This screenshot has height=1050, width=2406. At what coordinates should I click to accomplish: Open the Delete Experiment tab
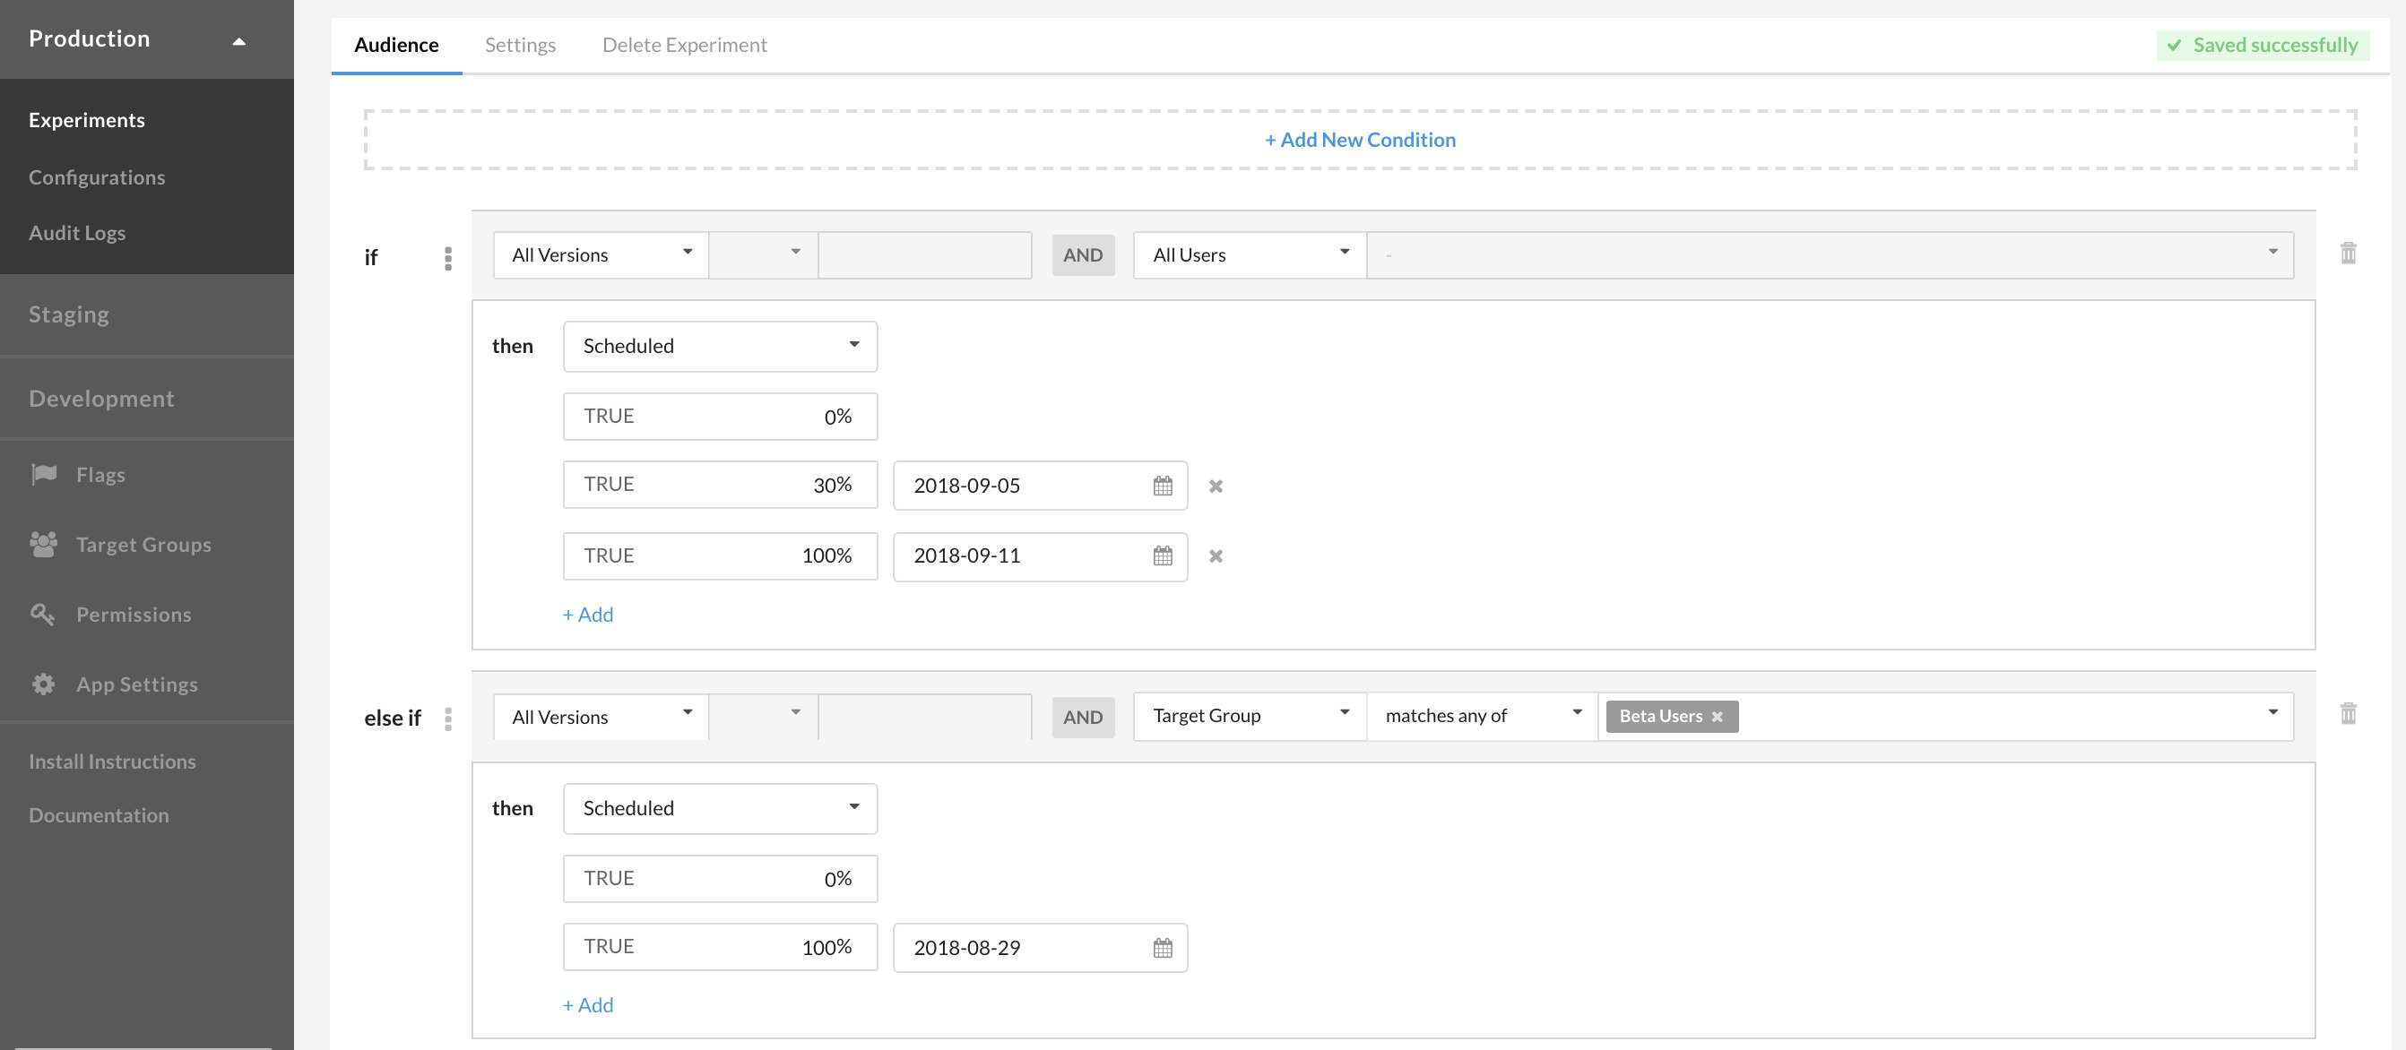[684, 45]
